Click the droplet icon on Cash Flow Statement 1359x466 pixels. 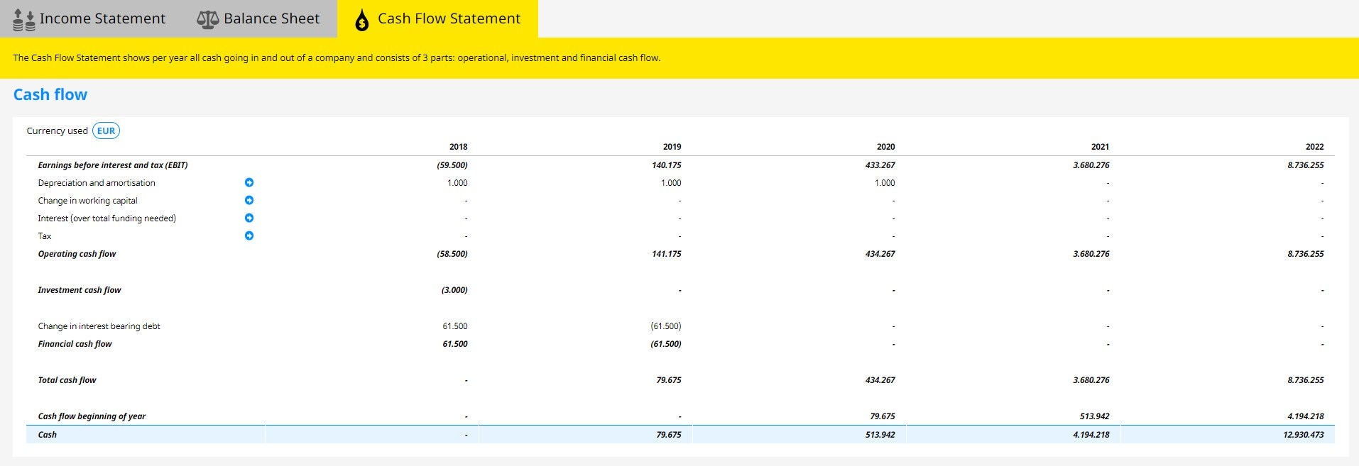(361, 21)
